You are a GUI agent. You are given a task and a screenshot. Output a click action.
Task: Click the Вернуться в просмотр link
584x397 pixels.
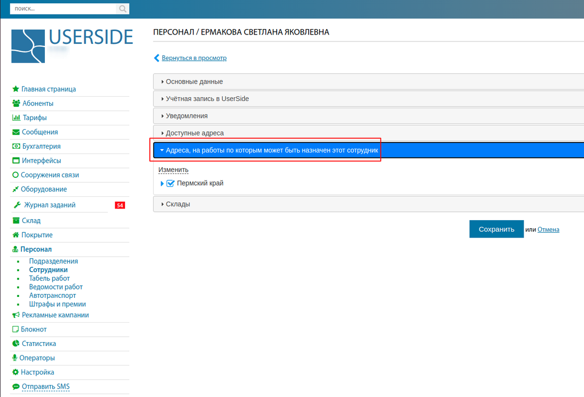(194, 58)
